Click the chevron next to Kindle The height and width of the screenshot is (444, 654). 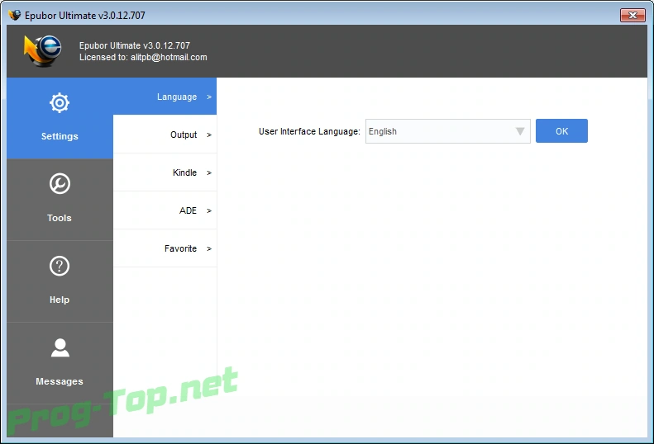click(x=209, y=172)
